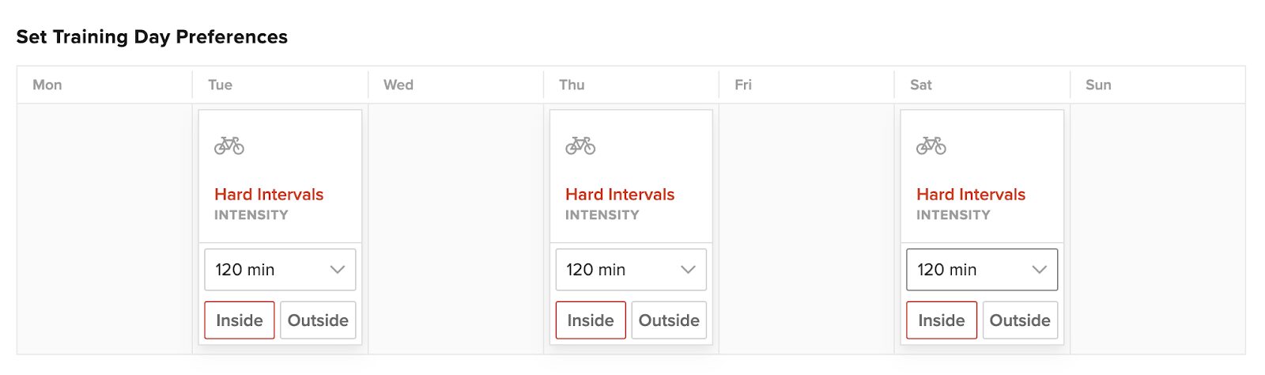Click the empty Wed day column
The height and width of the screenshot is (375, 1265).
455,229
